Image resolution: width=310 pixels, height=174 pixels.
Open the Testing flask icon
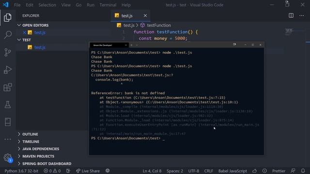[8, 104]
